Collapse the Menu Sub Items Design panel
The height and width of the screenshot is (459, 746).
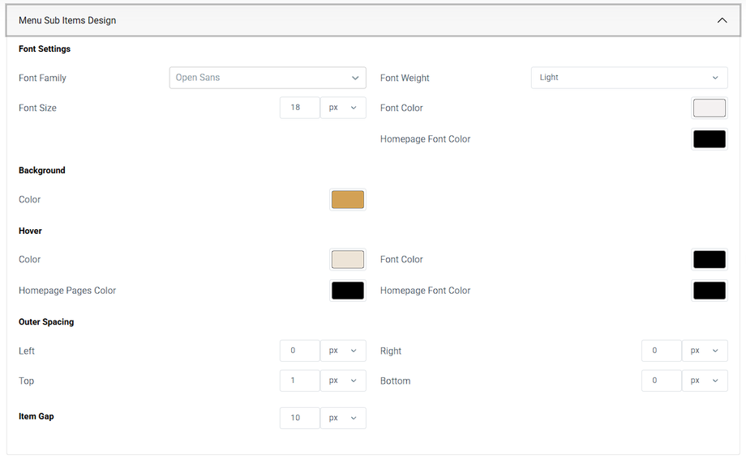tap(722, 20)
